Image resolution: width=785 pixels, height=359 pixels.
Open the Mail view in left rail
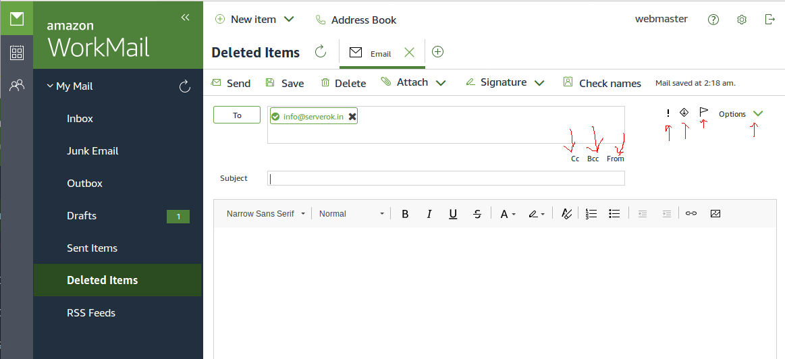pos(16,19)
